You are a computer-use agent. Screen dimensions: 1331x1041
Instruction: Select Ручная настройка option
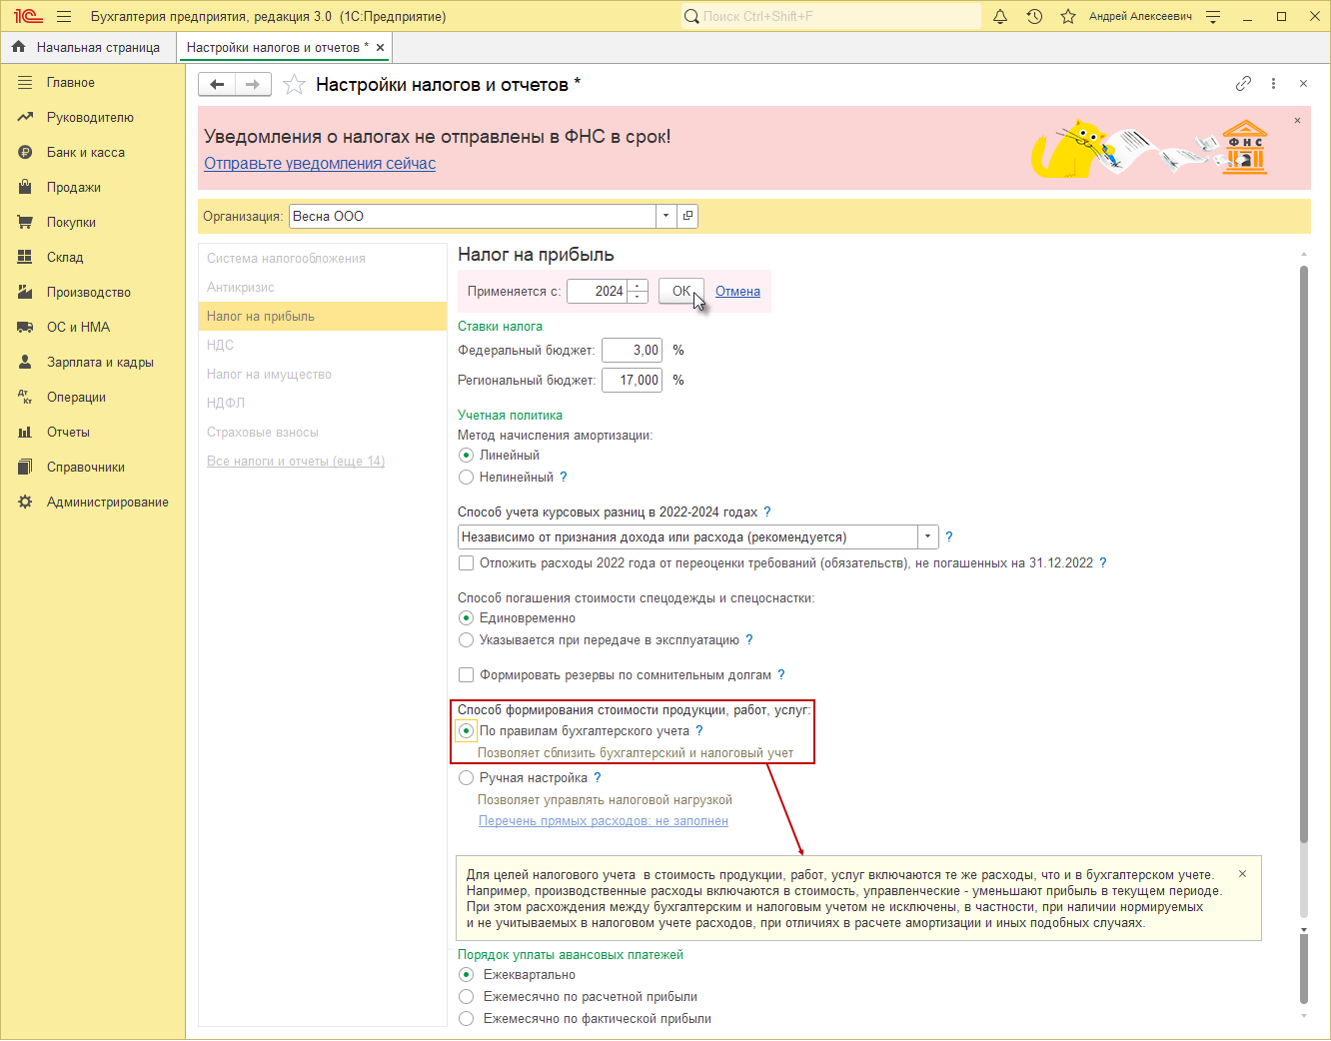click(466, 777)
